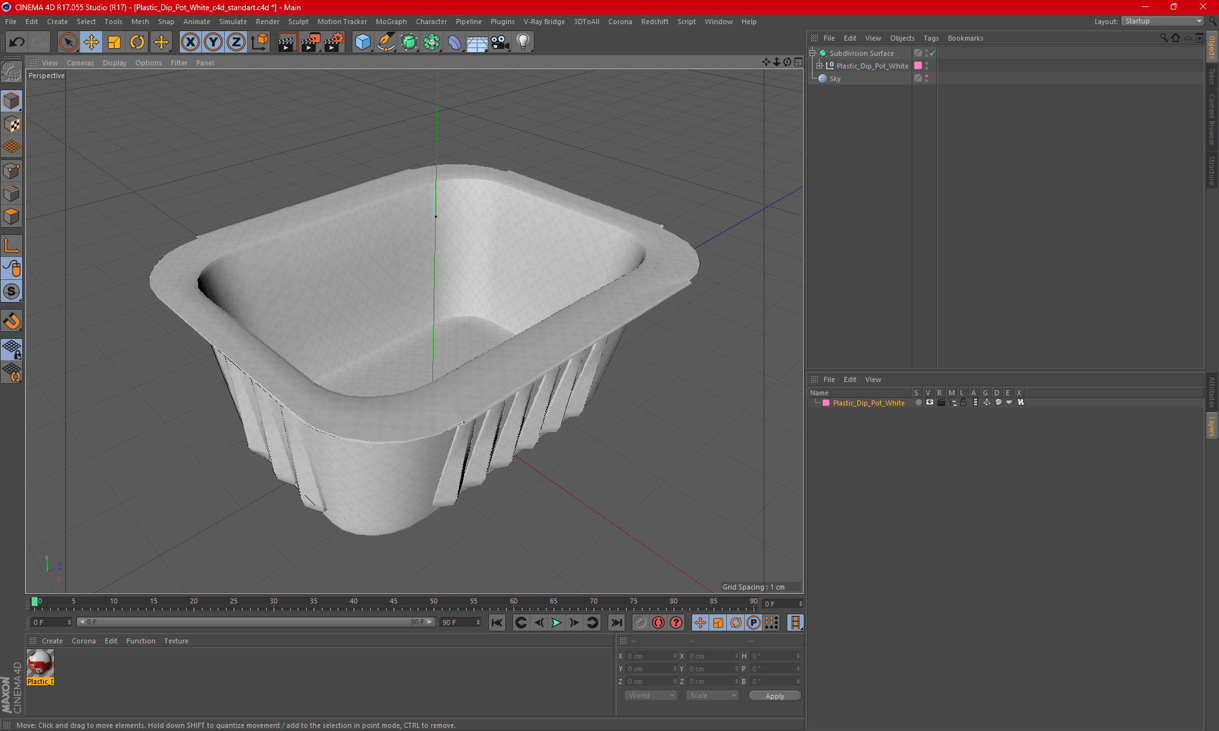
Task: Open the World coordinate system dropdown
Action: [x=651, y=695]
